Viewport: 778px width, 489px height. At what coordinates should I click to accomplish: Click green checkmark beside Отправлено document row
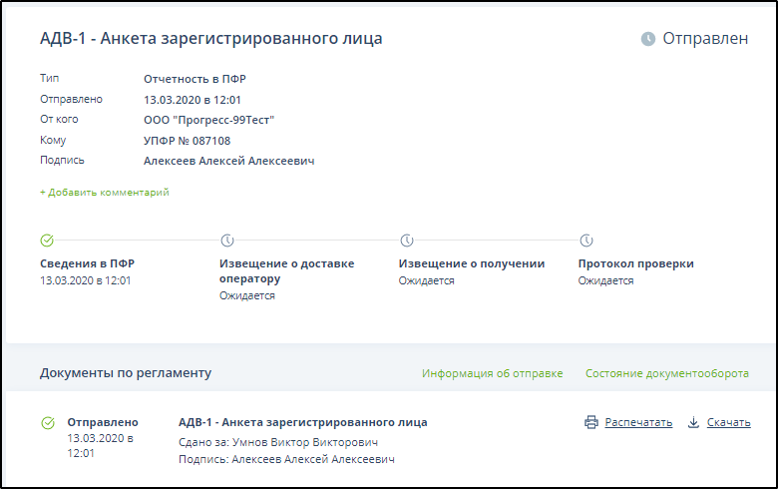(x=47, y=423)
